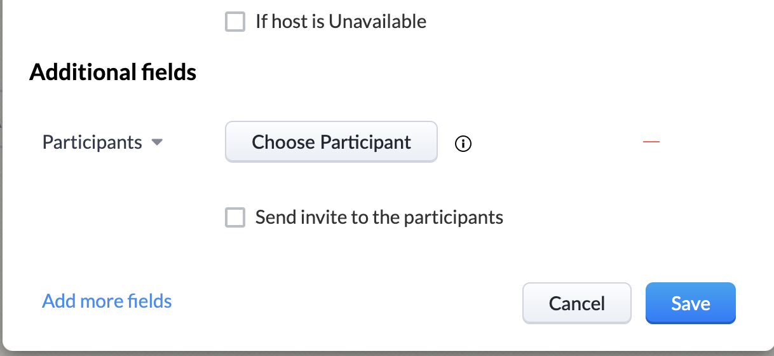Open the Participants field selector
The width and height of the screenshot is (774, 356).
tap(102, 142)
